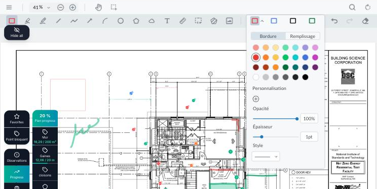Pick the black color swatch

(x=305, y=77)
